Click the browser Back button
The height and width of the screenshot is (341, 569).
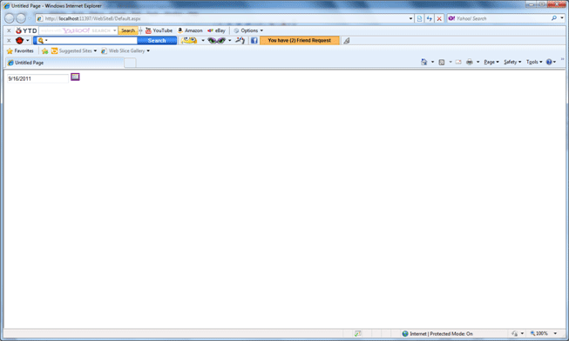tap(10, 18)
